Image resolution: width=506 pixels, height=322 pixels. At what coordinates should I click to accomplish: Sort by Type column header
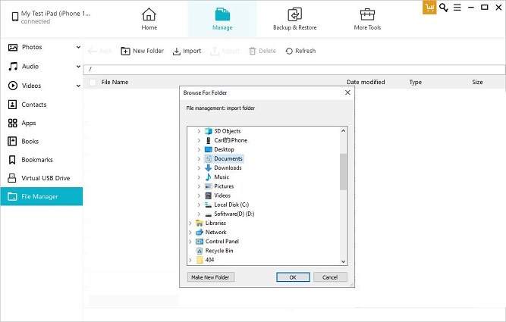pyautogui.click(x=415, y=82)
